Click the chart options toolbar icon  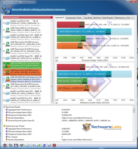(28, 145)
